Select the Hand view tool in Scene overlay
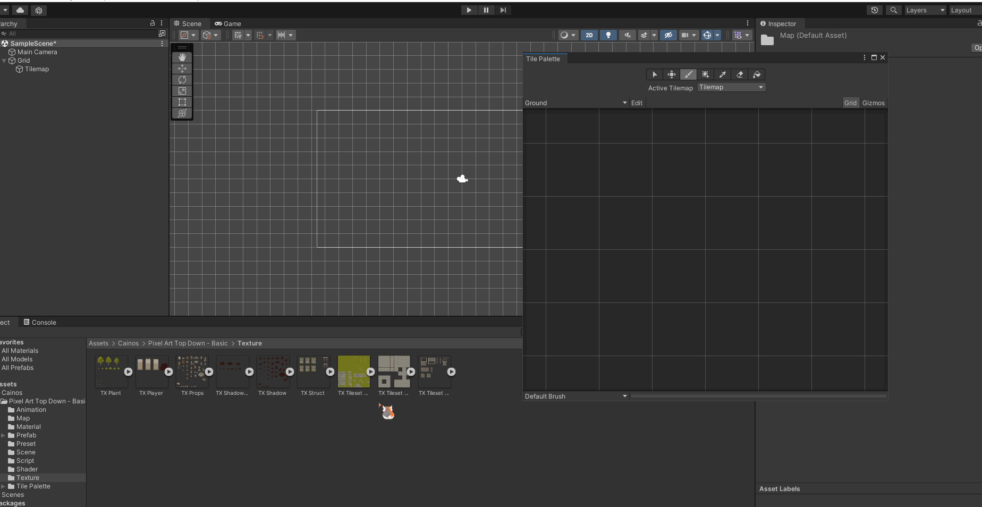Viewport: 982px width, 507px height. [x=182, y=57]
